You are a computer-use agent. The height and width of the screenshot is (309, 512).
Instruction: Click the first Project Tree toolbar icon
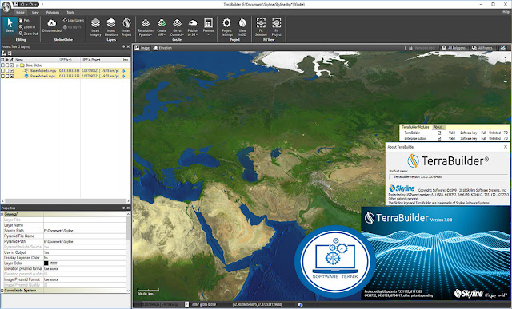tap(4, 53)
